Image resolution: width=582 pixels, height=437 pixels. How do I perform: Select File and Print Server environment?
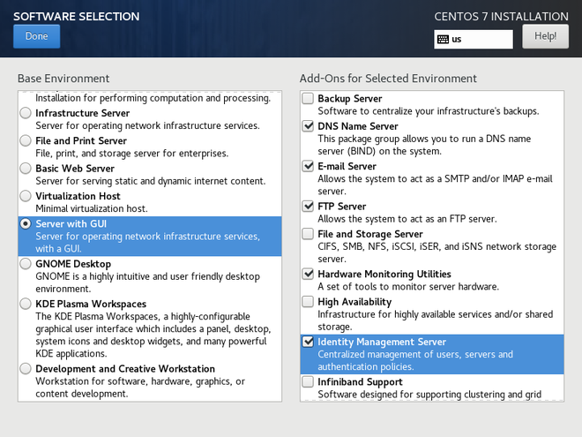coord(26,140)
